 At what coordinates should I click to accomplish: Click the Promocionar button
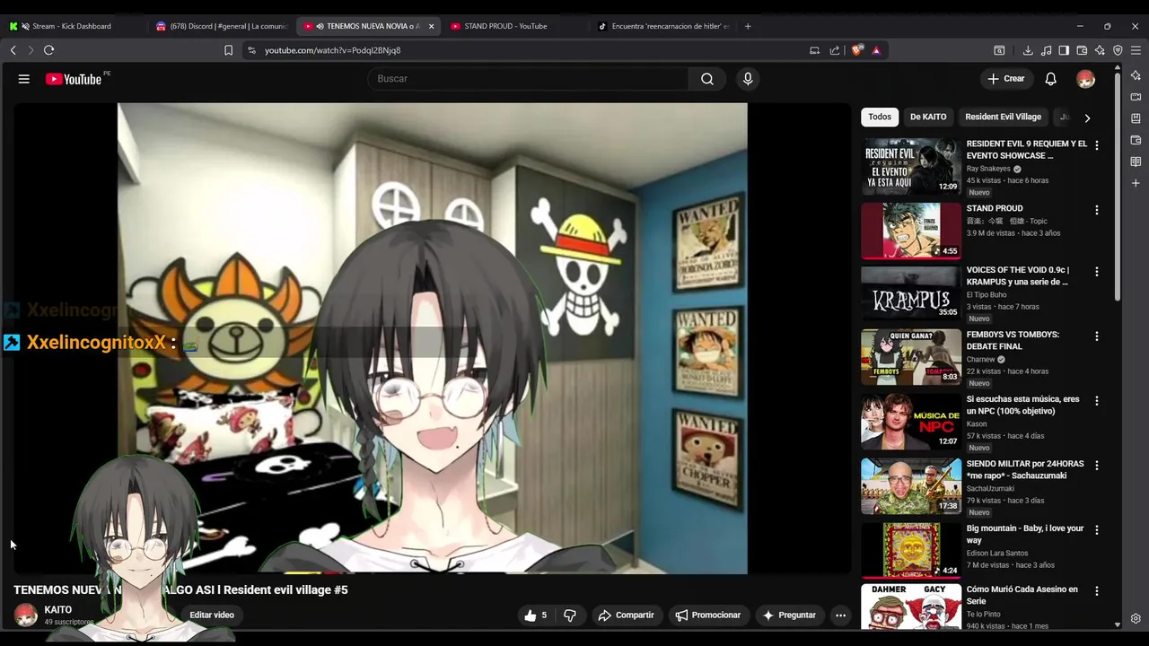pyautogui.click(x=708, y=615)
